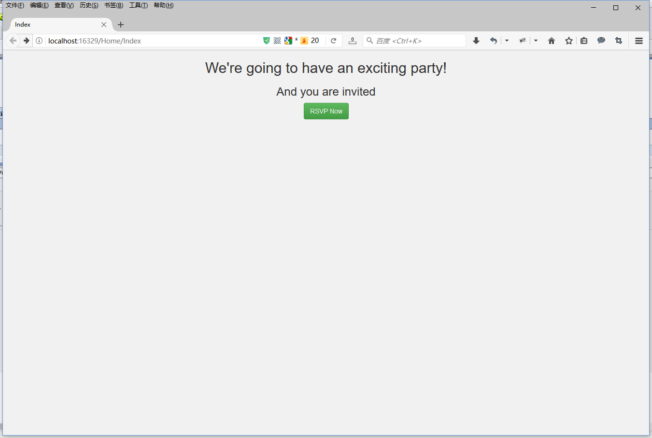Image resolution: width=652 pixels, height=438 pixels.
Task: Go back with the back arrow
Action: coord(13,41)
